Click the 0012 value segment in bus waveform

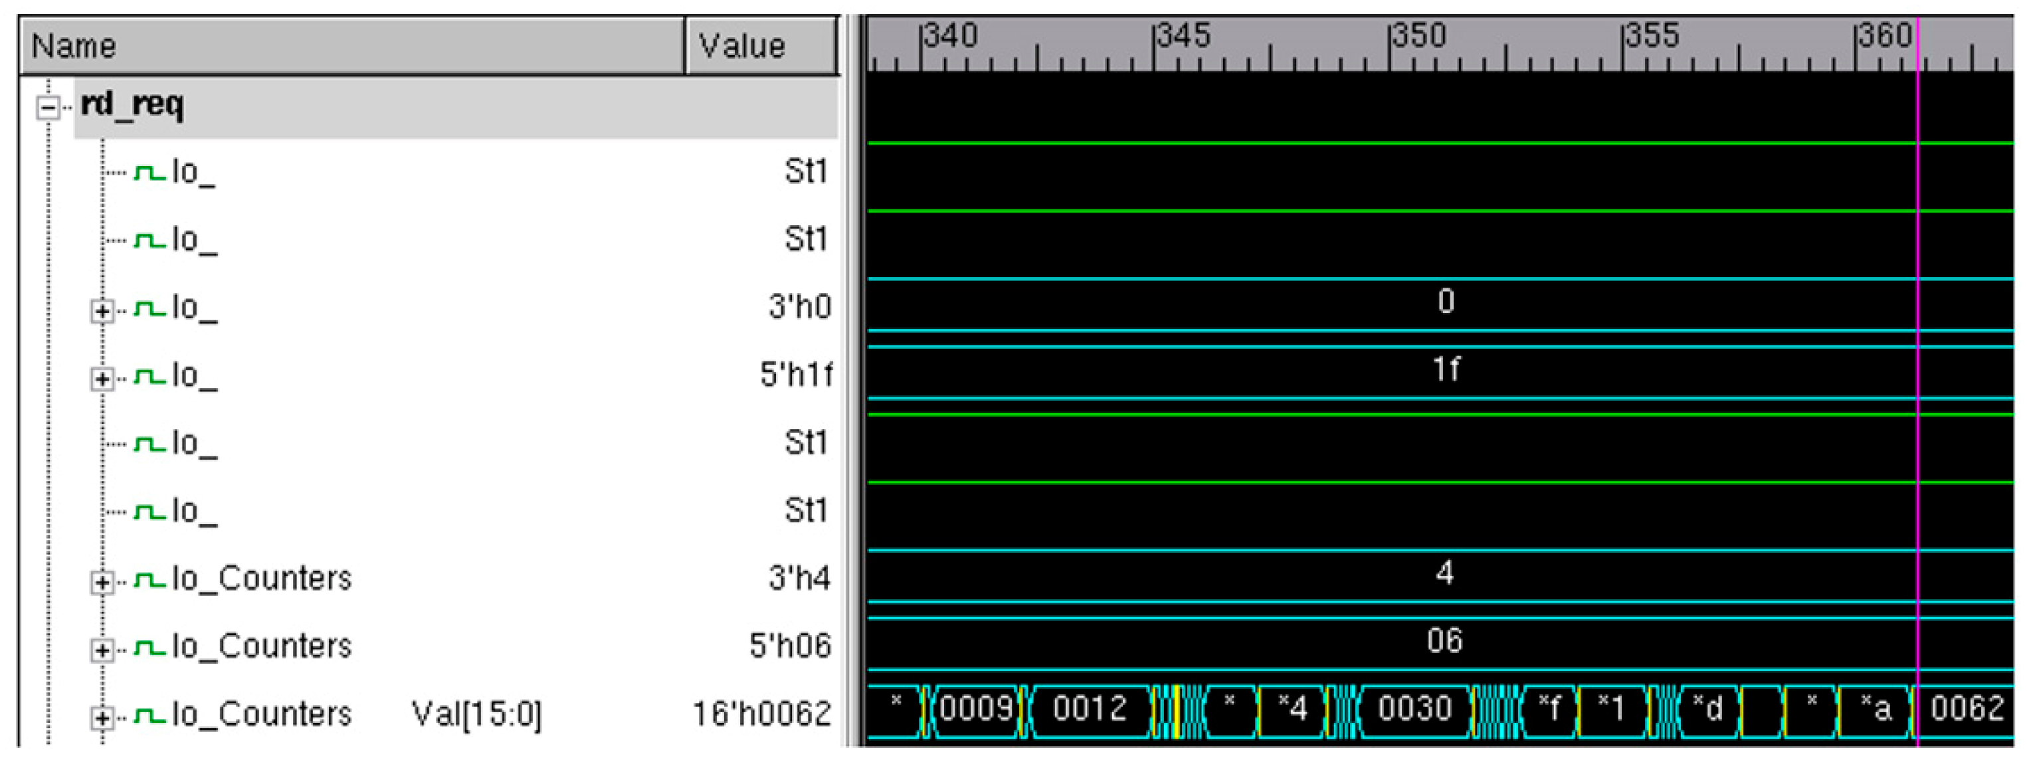point(1091,709)
